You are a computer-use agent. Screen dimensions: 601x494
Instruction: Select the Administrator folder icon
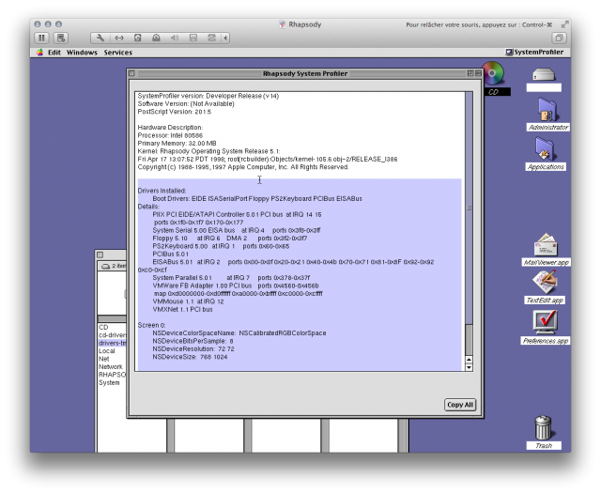(x=547, y=110)
